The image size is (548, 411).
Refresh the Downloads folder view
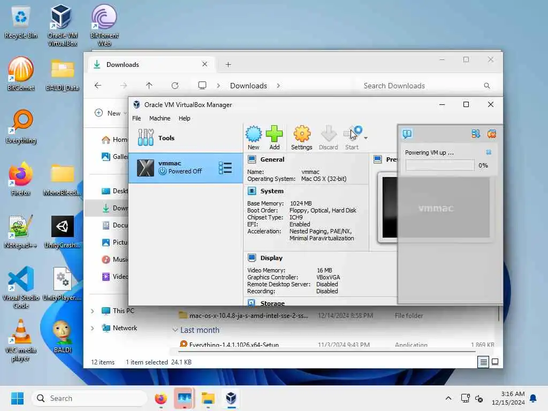tap(175, 85)
